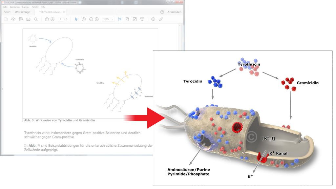The width and height of the screenshot is (336, 189).
Task: Open the Anzeige menu
Action: point(26,7)
